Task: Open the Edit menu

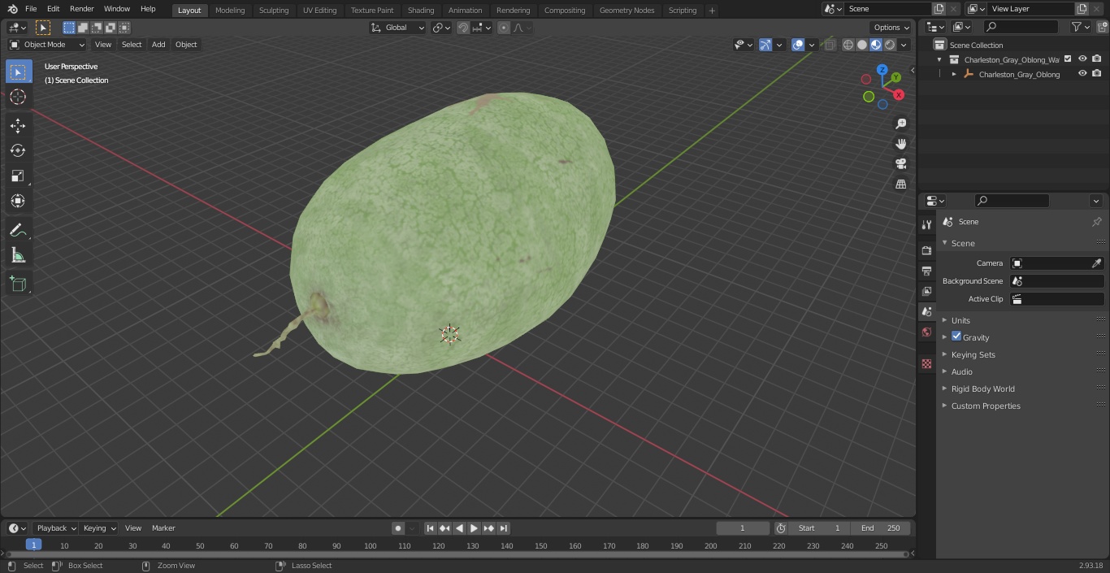Action: coord(53,9)
